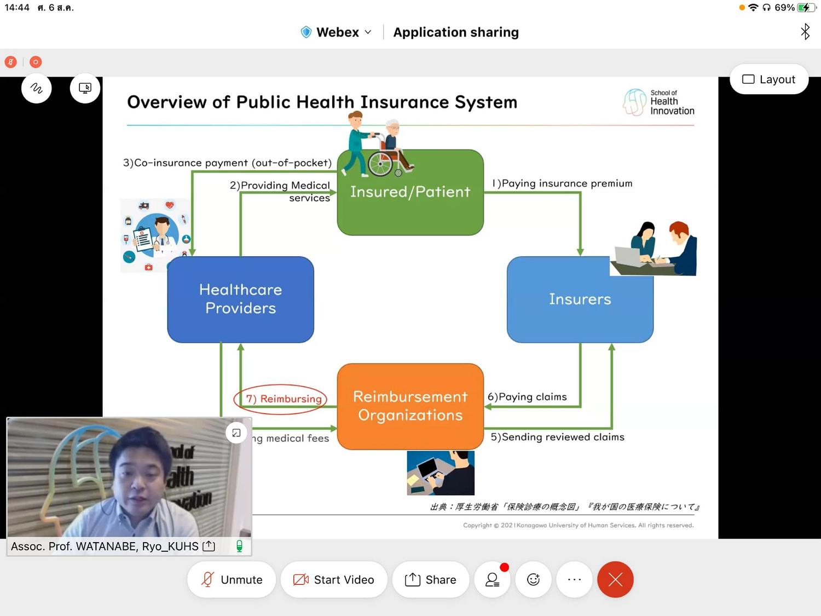
Task: Tap the Wi-Fi status icon
Action: coord(753,8)
